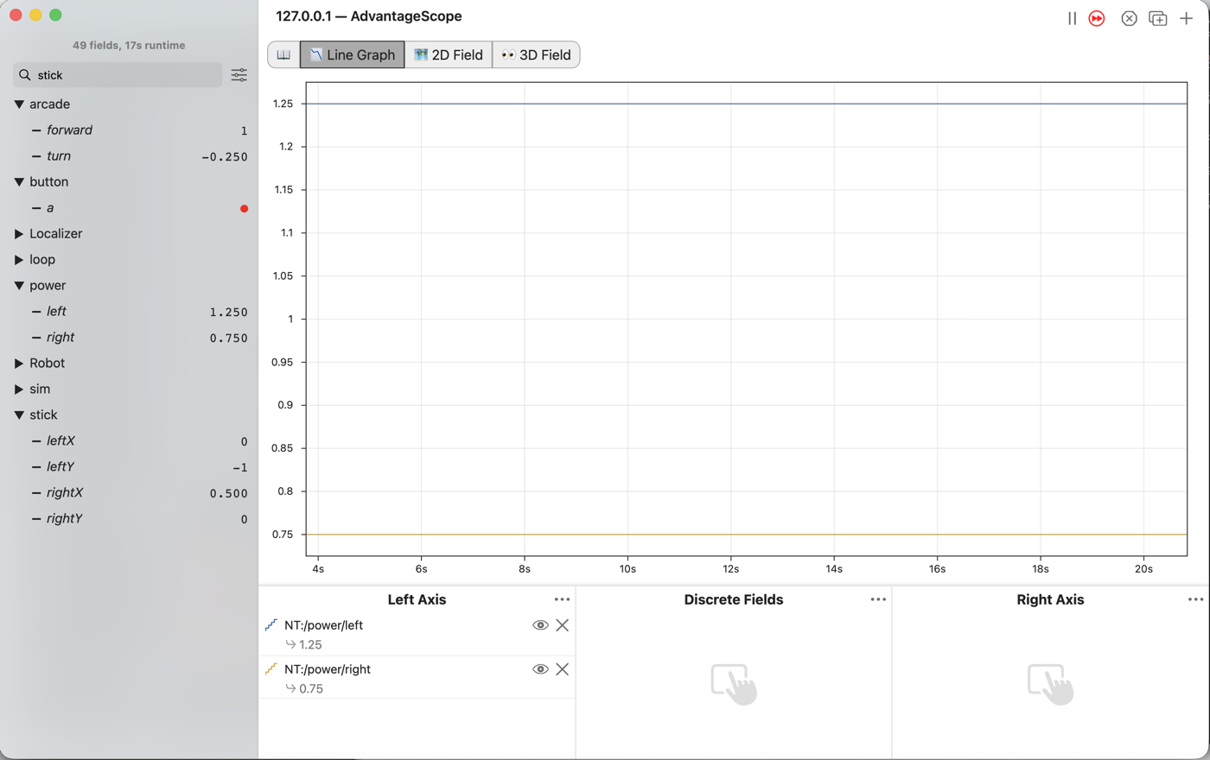Click the red fast-forward lock-to-live icon
The width and height of the screenshot is (1210, 760).
pyautogui.click(x=1097, y=18)
